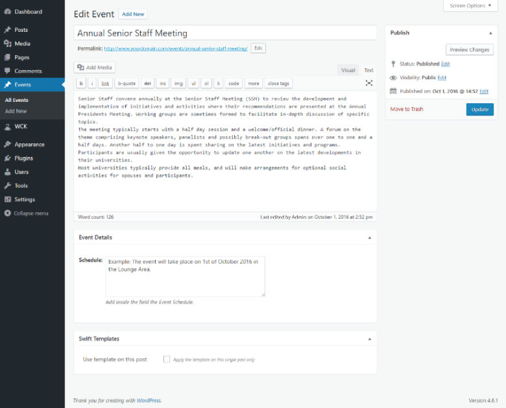Open the Screen Options dropdown
The width and height of the screenshot is (506, 408).
[470, 6]
